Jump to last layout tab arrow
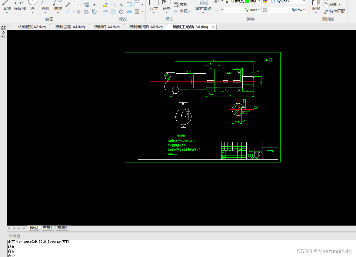 [24, 228]
